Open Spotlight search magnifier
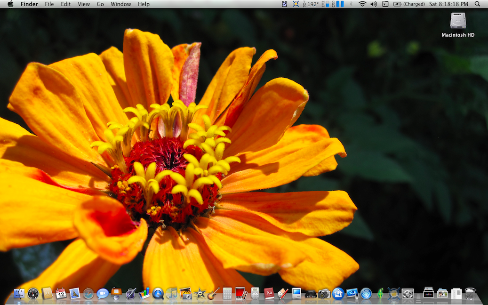Screen dimensions: 488x305 (x=477, y=4)
